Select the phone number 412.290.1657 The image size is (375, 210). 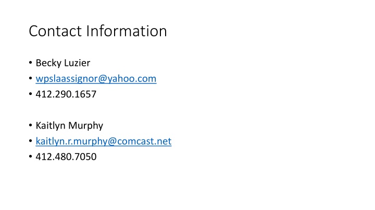point(66,94)
